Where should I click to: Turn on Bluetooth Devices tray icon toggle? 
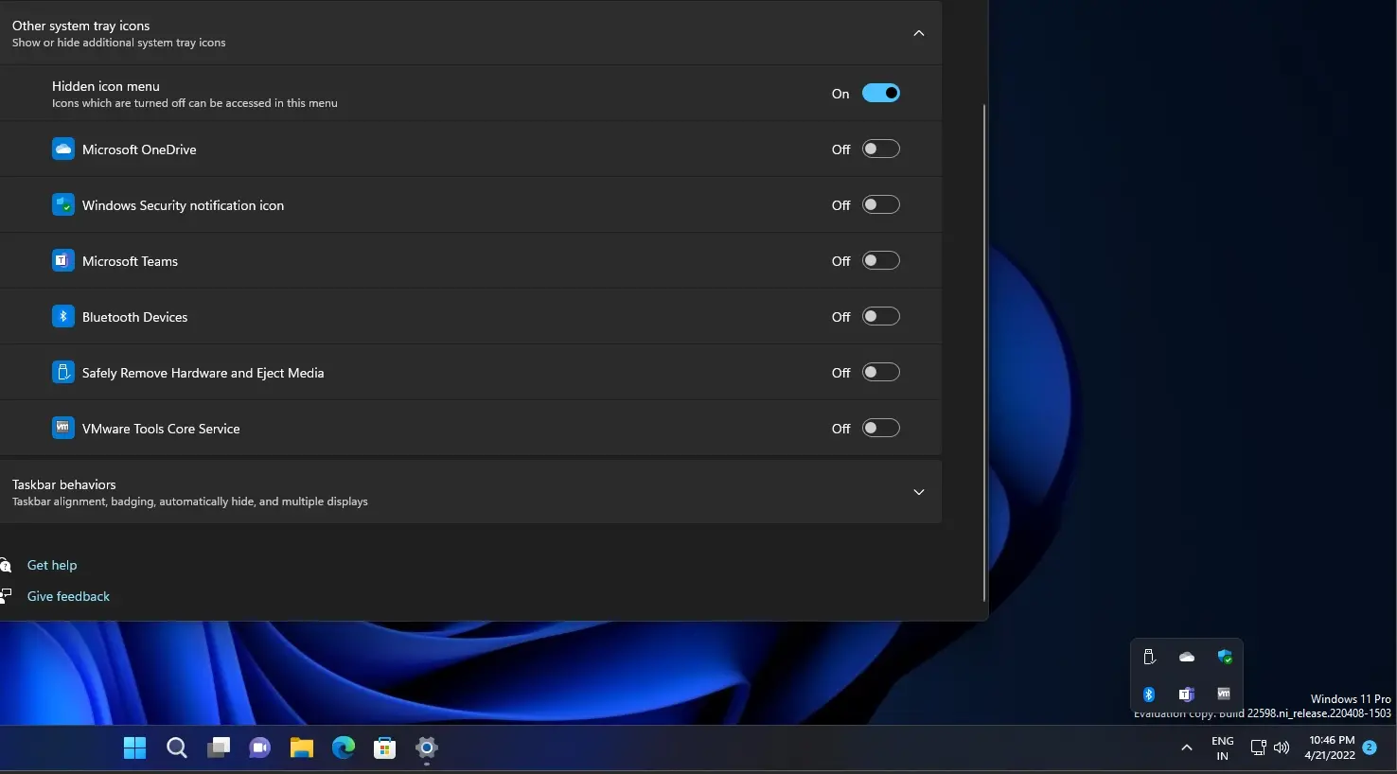point(880,316)
